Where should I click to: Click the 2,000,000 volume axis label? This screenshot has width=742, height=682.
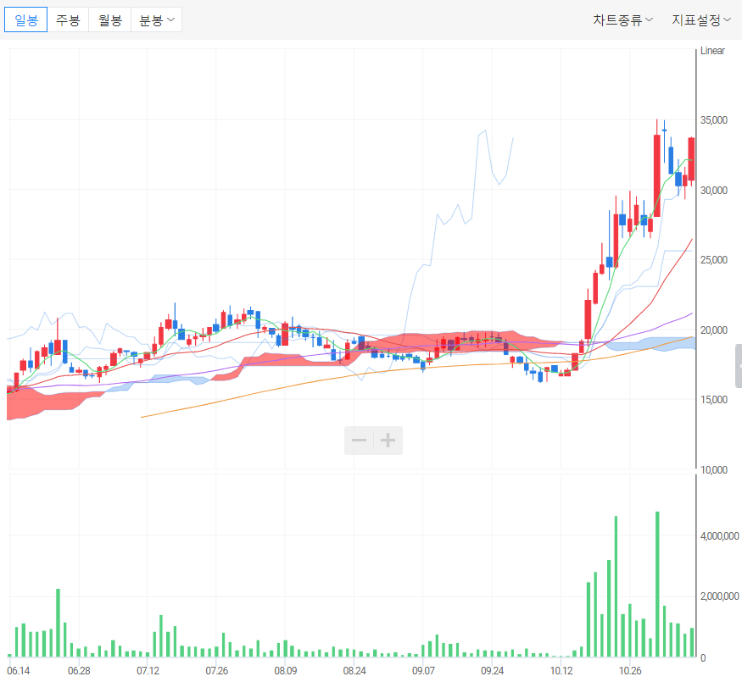click(x=719, y=596)
